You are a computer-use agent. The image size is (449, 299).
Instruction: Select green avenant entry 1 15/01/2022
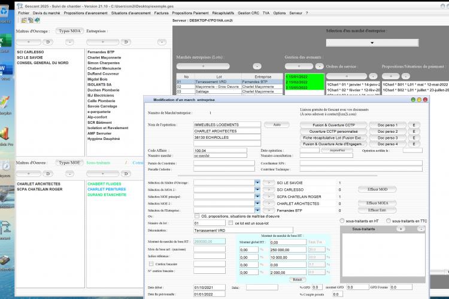tap(305, 77)
